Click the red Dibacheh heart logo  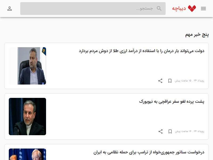[192, 9]
